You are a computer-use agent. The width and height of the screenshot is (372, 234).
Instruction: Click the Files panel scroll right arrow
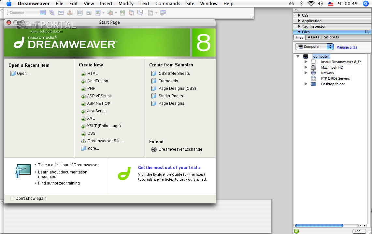365,226
